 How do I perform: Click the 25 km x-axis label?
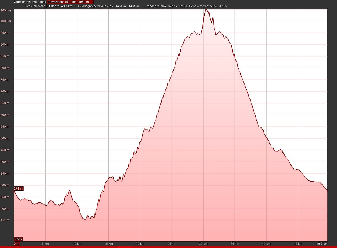172,244
